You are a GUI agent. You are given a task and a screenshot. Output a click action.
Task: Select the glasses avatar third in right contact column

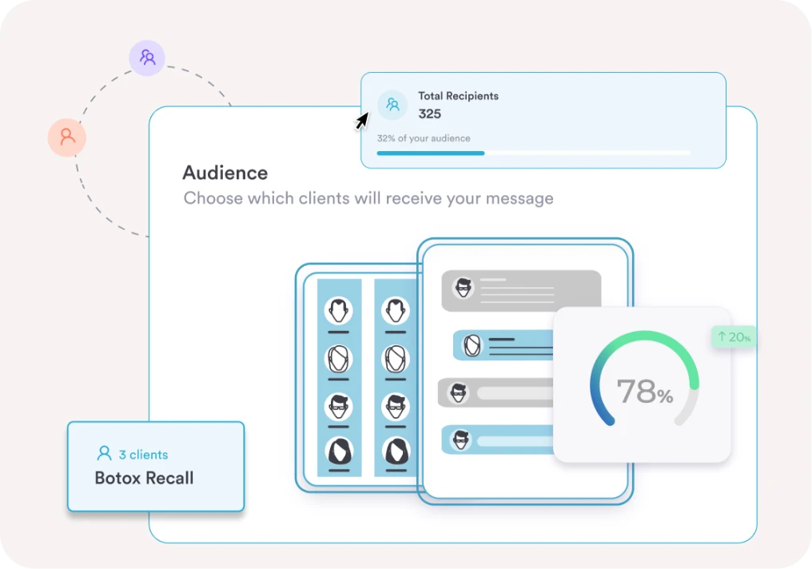coord(396,406)
